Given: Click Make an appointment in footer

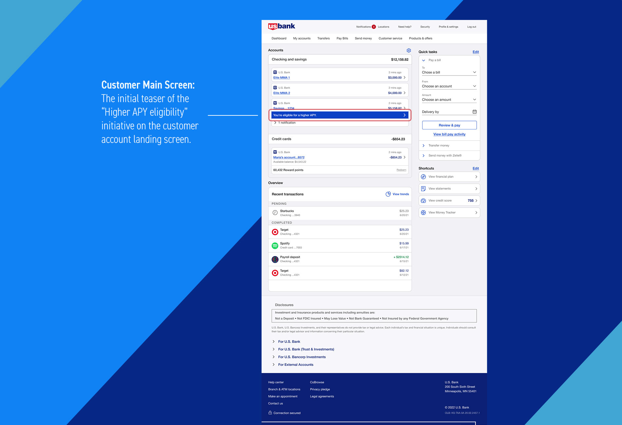Looking at the screenshot, I should [283, 397].
